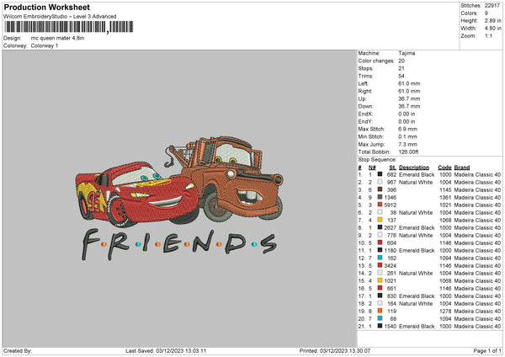Click the barcode under the worksheet title
Image resolution: width=505 pixels, height=357 pixels.
pyautogui.click(x=69, y=27)
